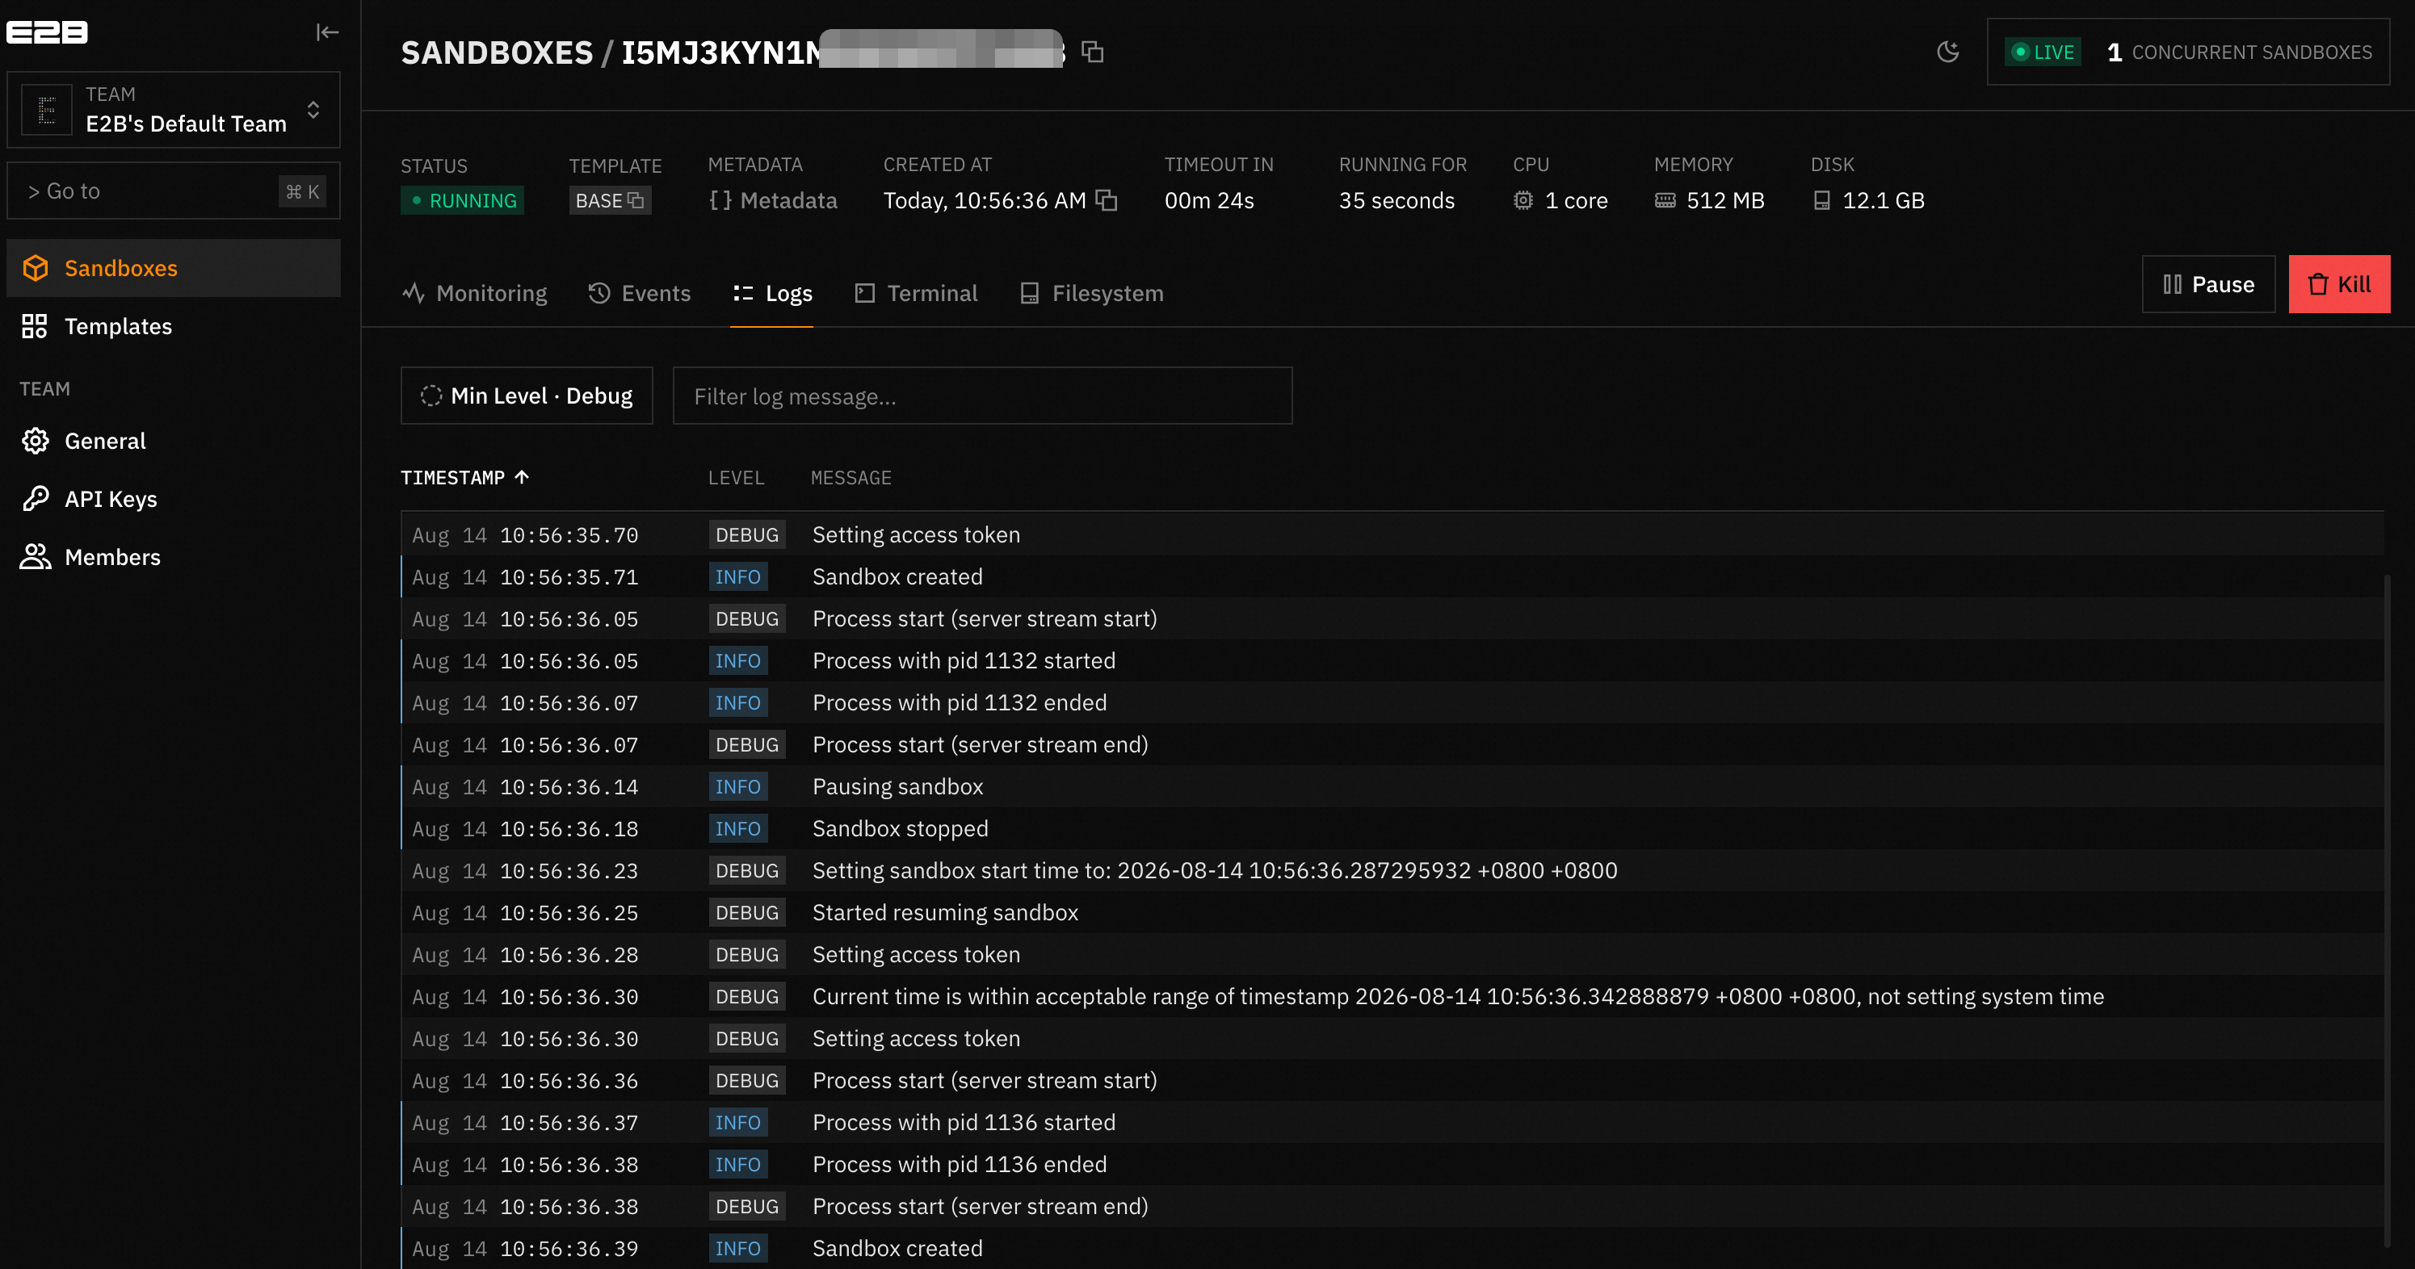Collapse the sidebar with the arrow icon
Viewport: 2415px width, 1269px height.
326,33
